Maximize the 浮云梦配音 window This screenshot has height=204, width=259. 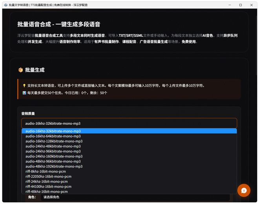click(x=241, y=5)
